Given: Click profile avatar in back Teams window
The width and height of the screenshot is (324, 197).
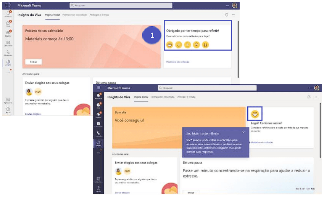Looking at the screenshot, I should pos(234,5).
